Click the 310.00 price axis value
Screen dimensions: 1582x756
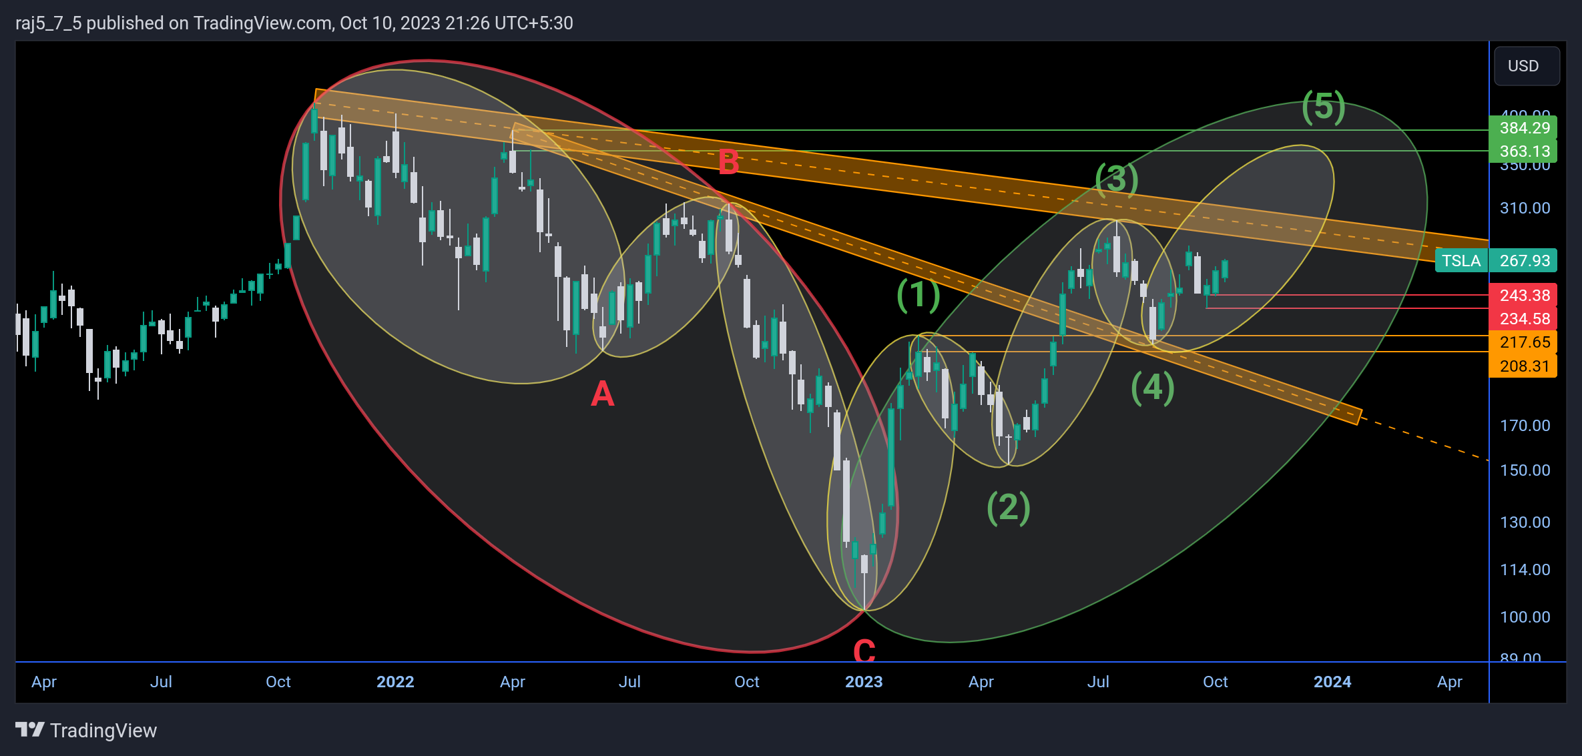coord(1525,208)
